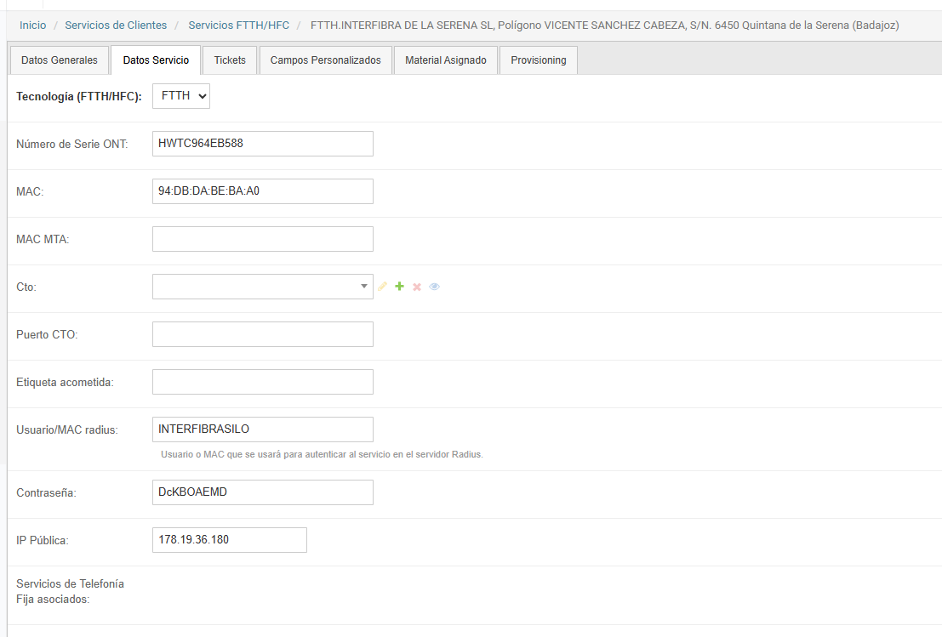Click the Radius server hint text
Screen dimensions: 942x637
(322, 454)
